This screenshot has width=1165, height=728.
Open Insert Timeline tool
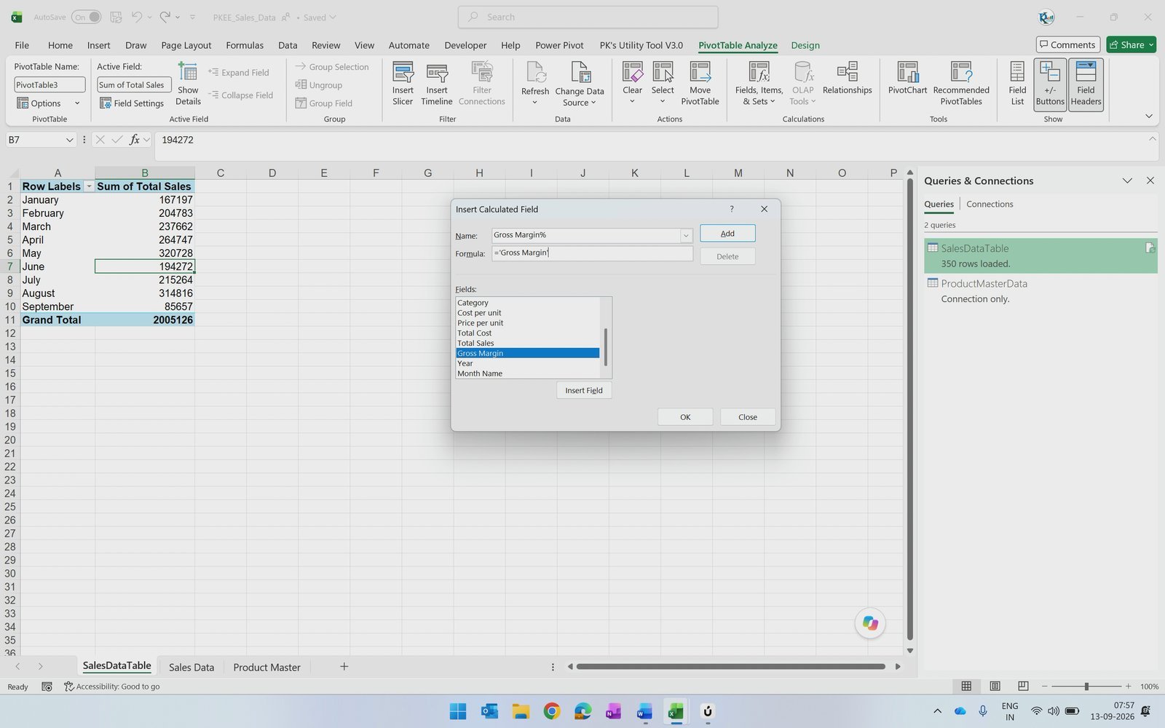(x=436, y=84)
